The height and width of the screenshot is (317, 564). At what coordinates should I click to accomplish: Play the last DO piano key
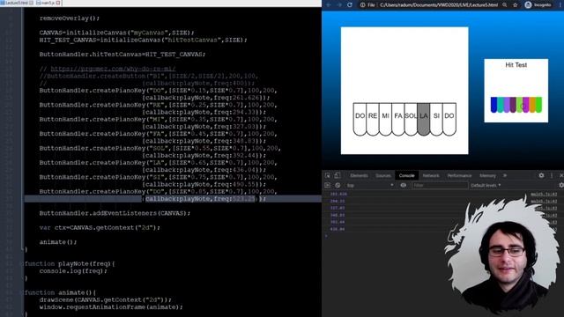449,119
